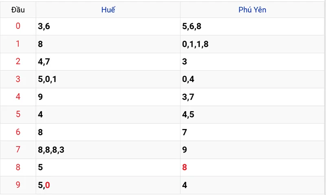Click the Phú Yên cell showing "3,7"
Image resolution: width=326 pixels, height=195 pixels.
pos(188,97)
